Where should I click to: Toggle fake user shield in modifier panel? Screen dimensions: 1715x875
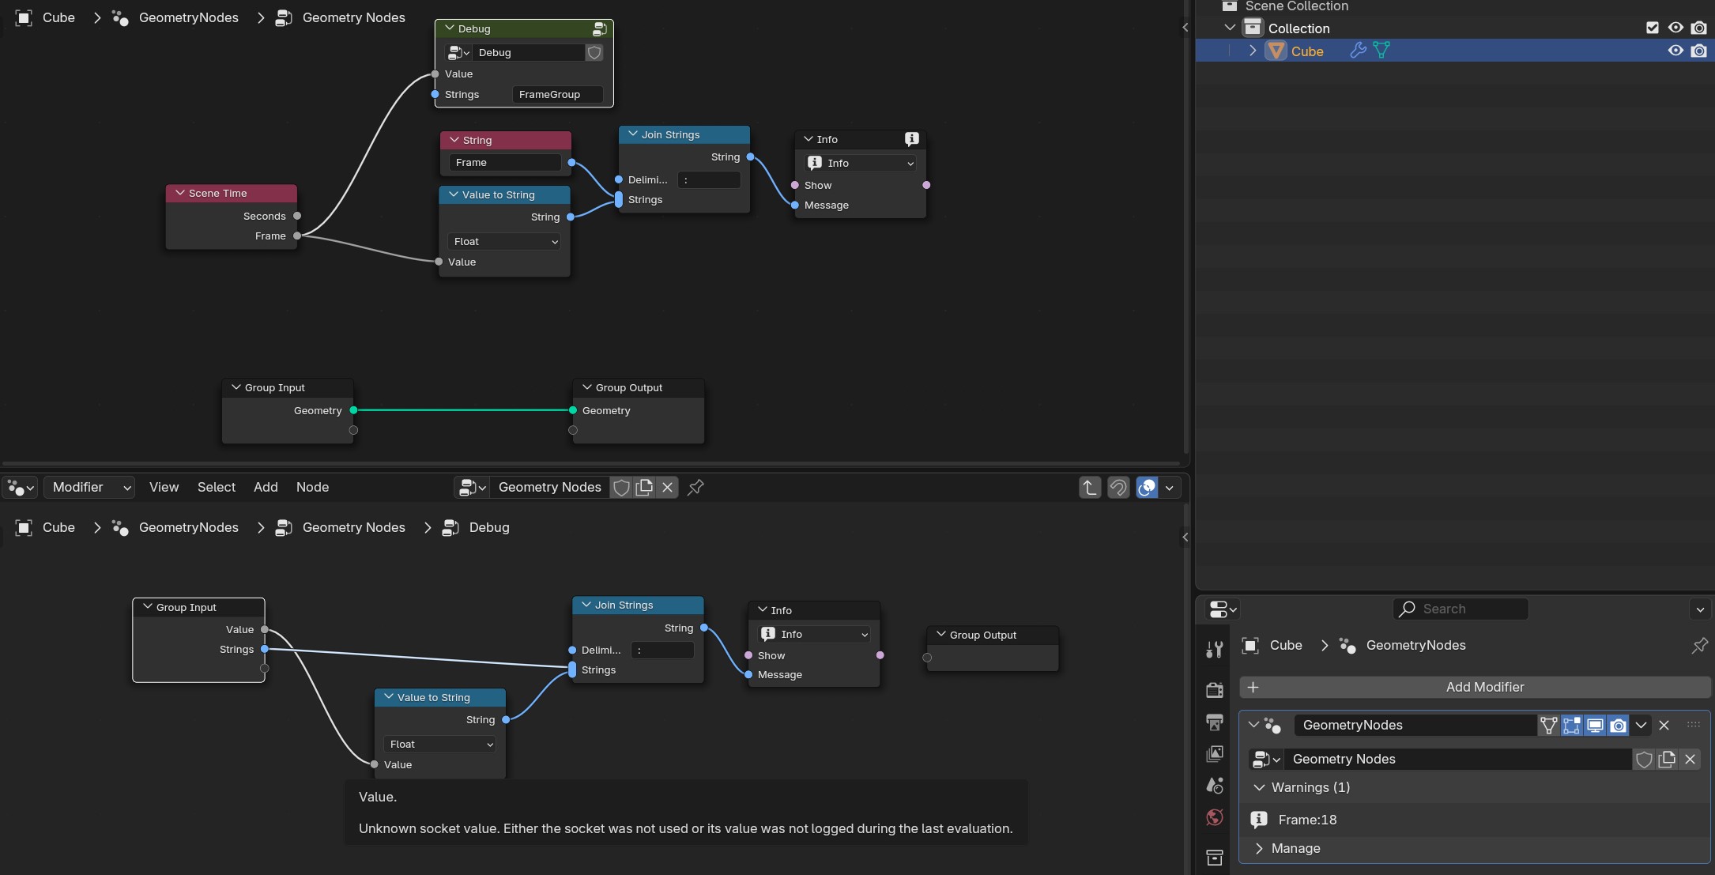coord(1644,759)
